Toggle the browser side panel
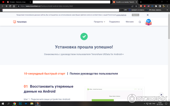Screen dimensions: 170x106 [160, 6]
